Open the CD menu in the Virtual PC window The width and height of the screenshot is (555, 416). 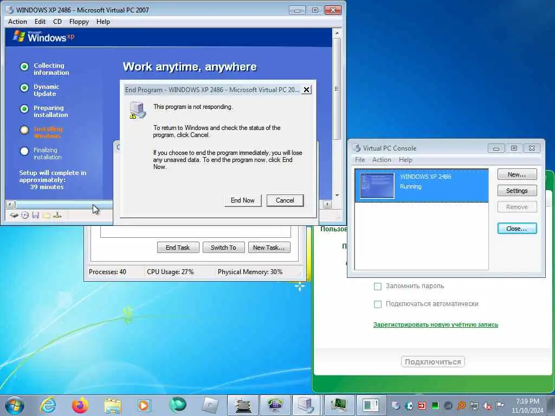pyautogui.click(x=57, y=22)
